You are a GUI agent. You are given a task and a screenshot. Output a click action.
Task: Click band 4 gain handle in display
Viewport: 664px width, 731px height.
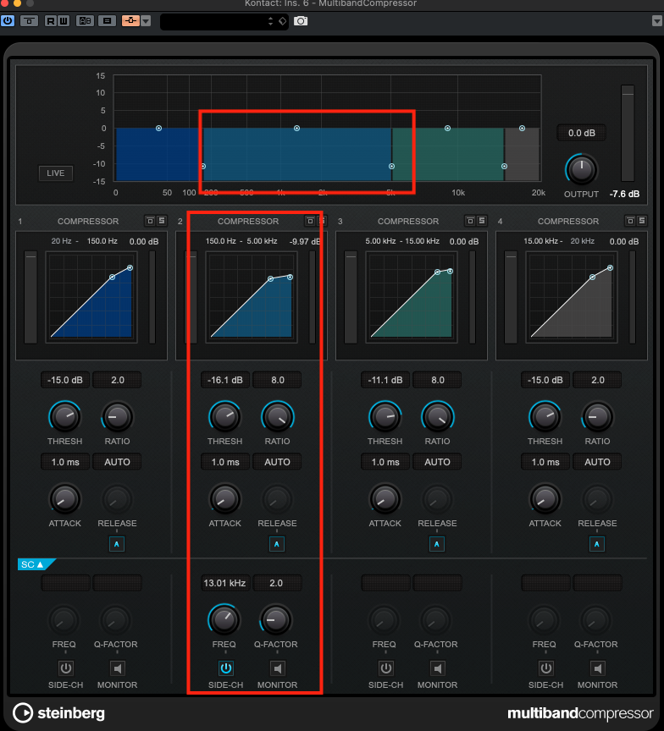click(523, 129)
